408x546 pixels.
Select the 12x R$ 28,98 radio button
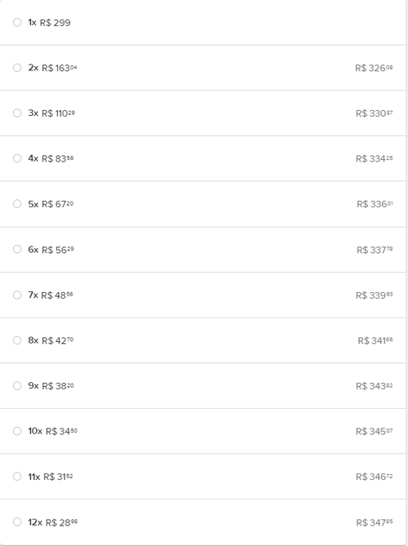17,522
